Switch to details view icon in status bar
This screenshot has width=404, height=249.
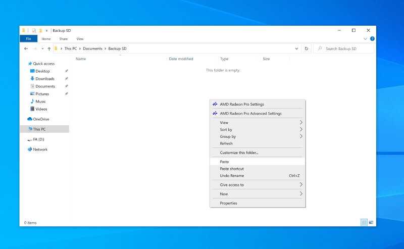pos(364,222)
